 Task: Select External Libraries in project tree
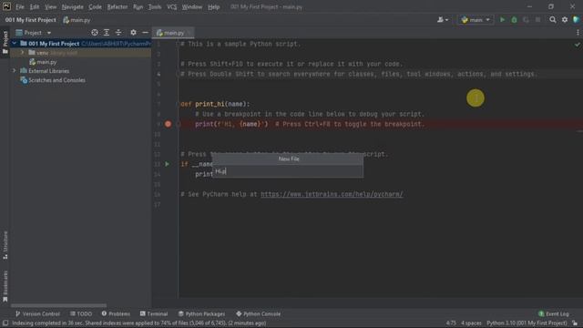(45, 71)
